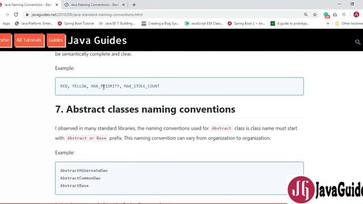Image resolution: width=363 pixels, height=204 pixels.
Task: Open the Java Platform, Enter... bookmark
Action: 34,23
